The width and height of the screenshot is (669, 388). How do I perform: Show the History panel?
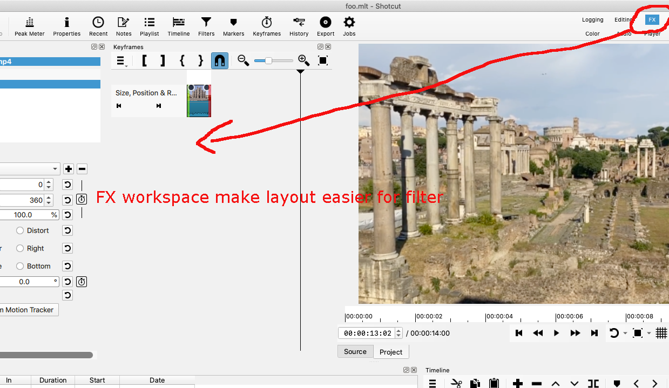[x=299, y=26]
